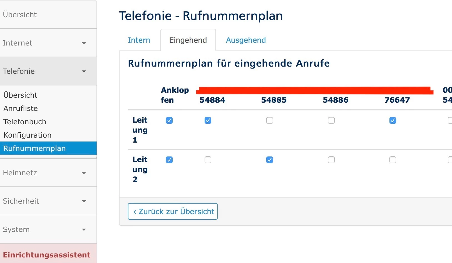Expand the Heimnetz section arrow
The image size is (452, 263).
[x=84, y=173]
